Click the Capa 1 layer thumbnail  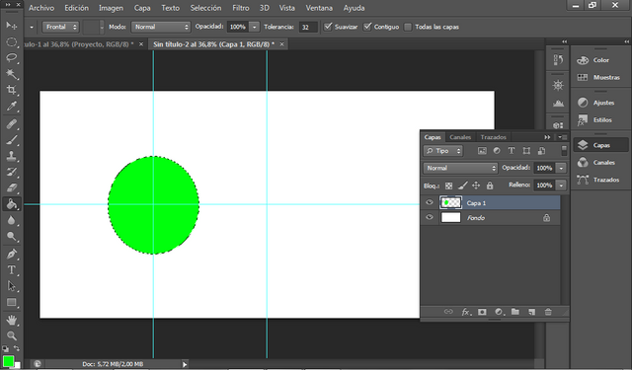[x=451, y=202]
